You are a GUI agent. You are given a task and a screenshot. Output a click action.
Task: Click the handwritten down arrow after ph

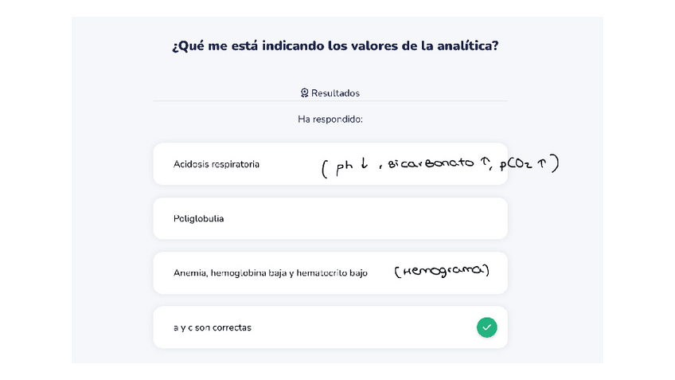click(364, 166)
